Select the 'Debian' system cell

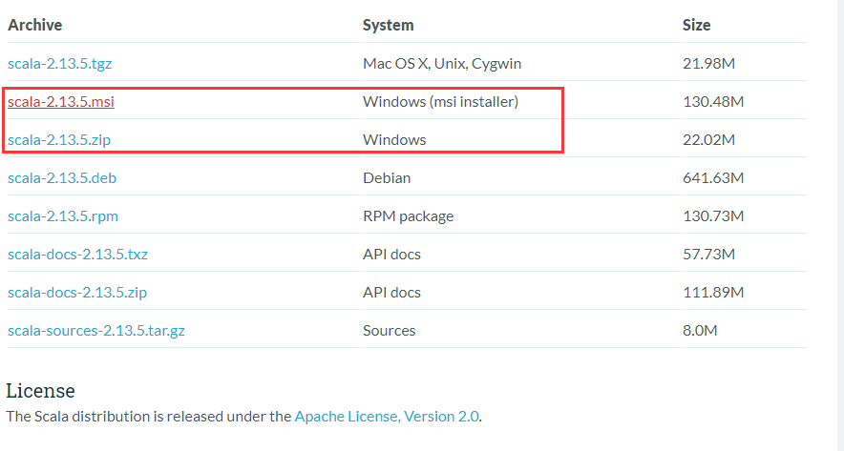387,178
